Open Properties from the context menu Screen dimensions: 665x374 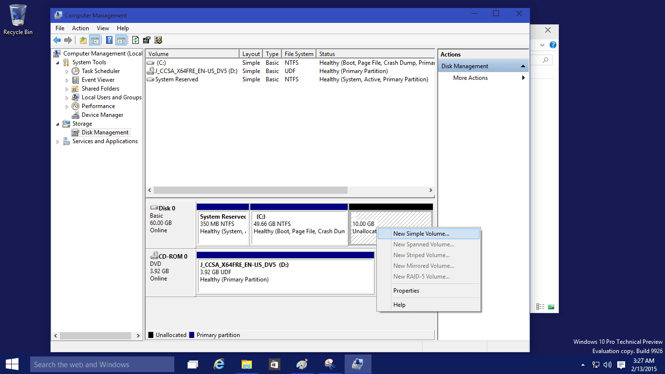406,290
